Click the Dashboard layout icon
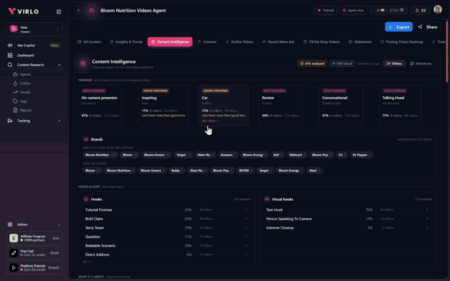 [x=10, y=55]
